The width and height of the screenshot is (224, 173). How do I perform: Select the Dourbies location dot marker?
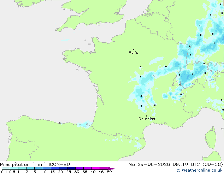click(x=147, y=116)
